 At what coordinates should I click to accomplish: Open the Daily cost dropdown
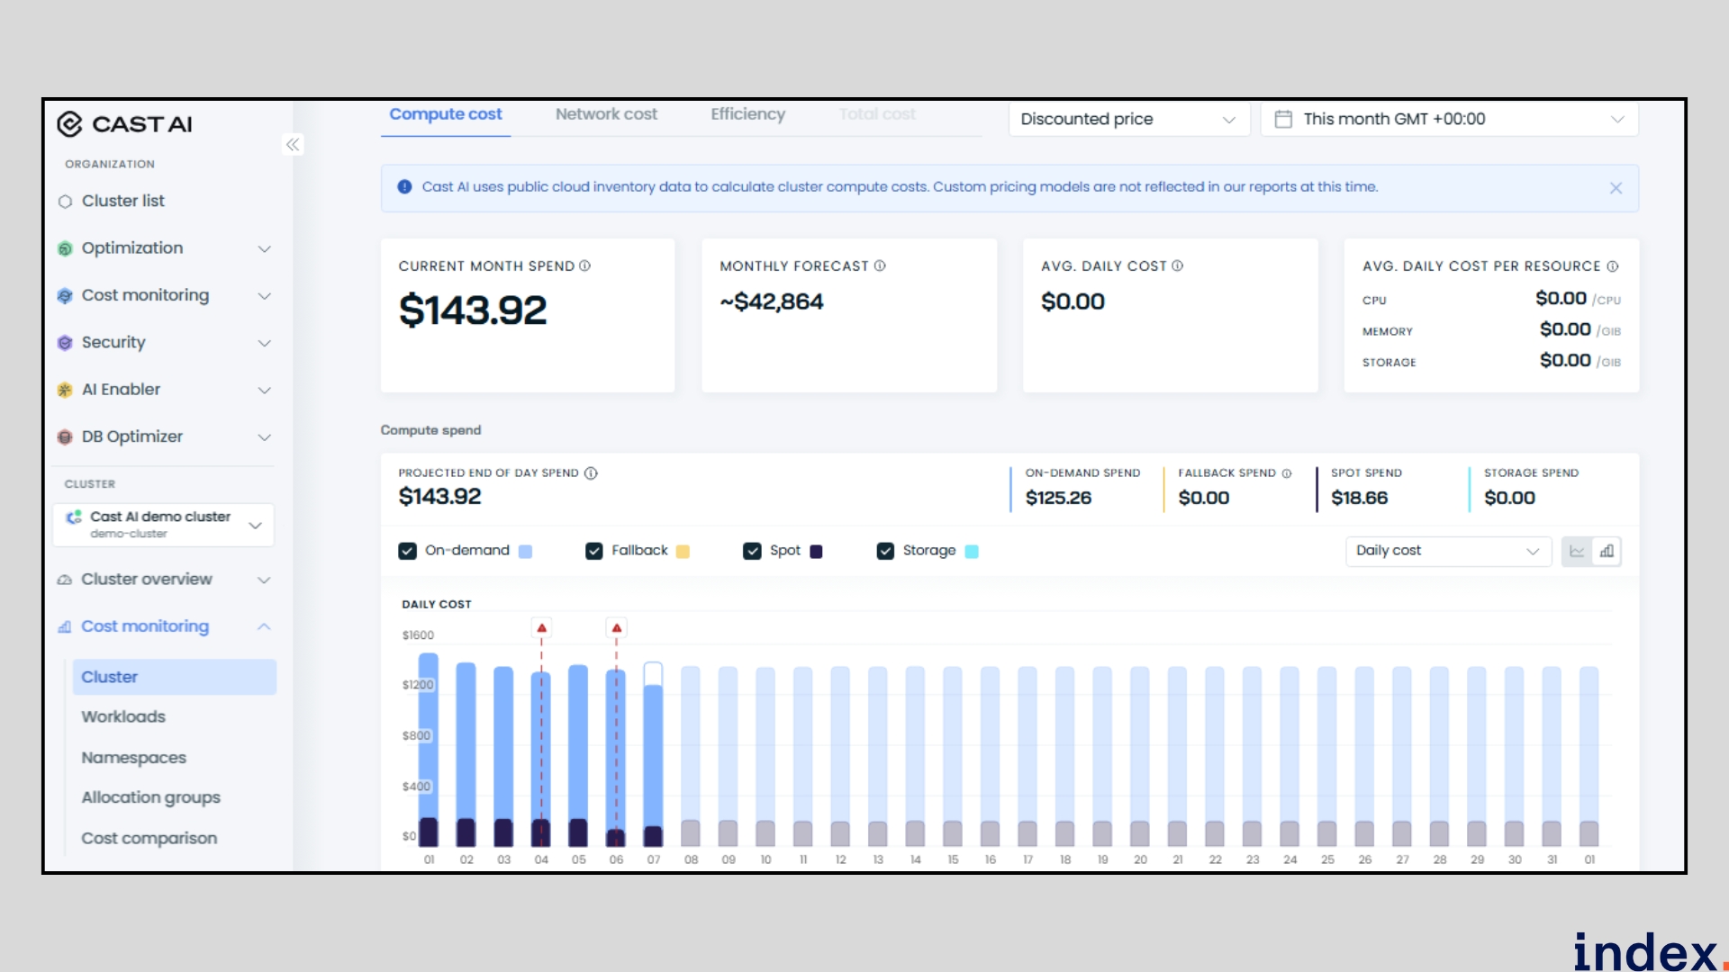1447,550
